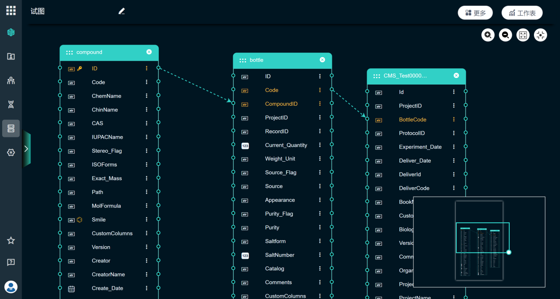Select the data model sidebar icon
The width and height of the screenshot is (560, 299).
11,129
